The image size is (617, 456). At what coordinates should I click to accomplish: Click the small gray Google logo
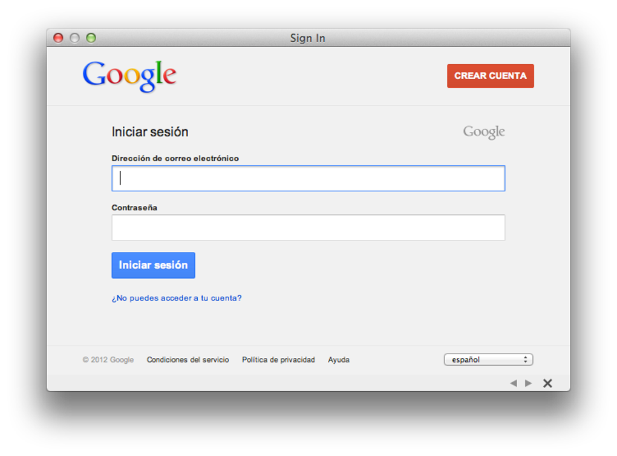pos(484,132)
